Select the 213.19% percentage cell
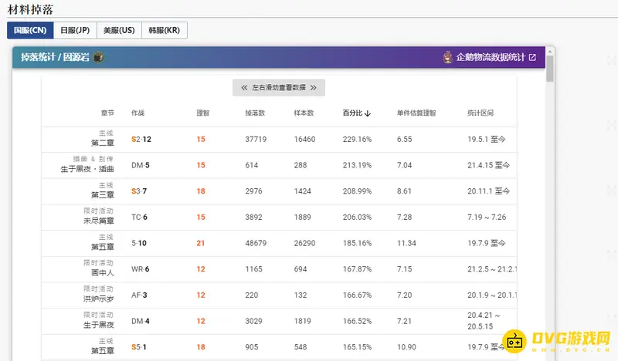The height and width of the screenshot is (361, 618). click(x=357, y=165)
